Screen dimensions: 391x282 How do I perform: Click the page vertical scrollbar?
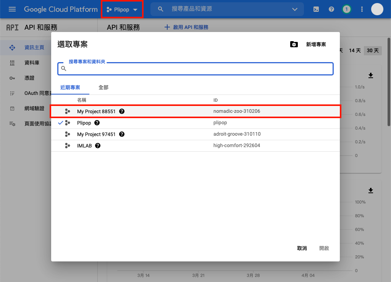[x=389, y=82]
